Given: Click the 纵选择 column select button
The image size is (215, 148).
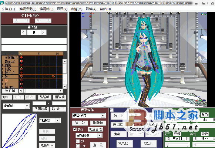Looking at the screenshot, I should (x=44, y=97).
